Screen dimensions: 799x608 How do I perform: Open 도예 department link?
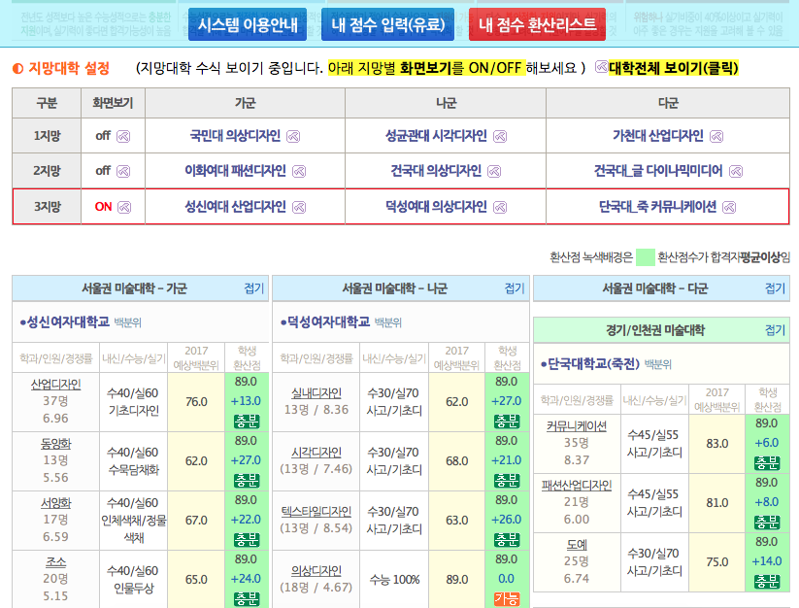577,544
